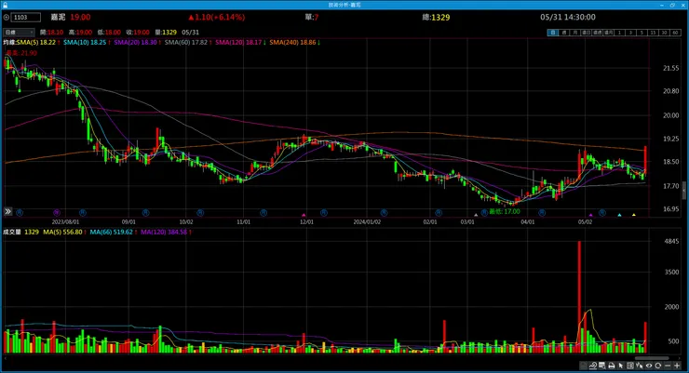The width and height of the screenshot is (689, 373).
Task: Click the vertical scrollbar handle at right edge
Action: coord(683,191)
